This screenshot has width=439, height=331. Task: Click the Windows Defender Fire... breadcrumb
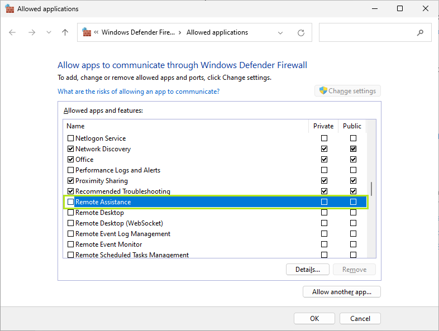(138, 32)
